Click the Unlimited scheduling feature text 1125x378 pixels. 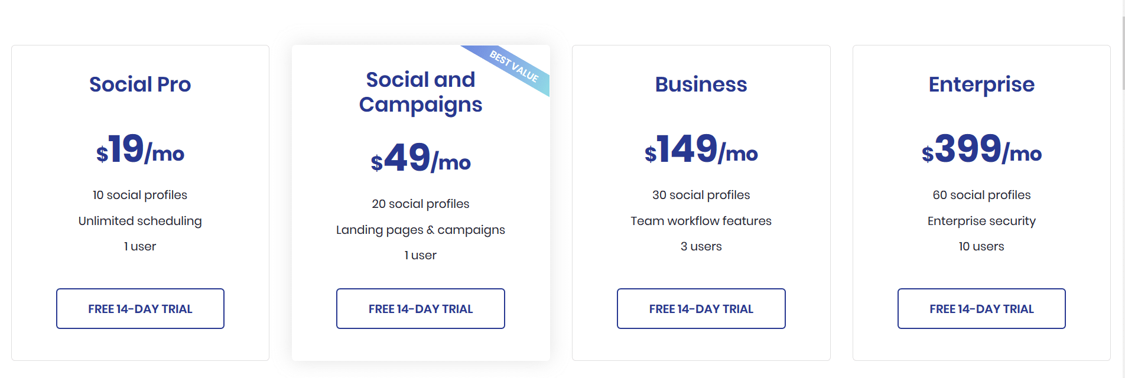(140, 221)
